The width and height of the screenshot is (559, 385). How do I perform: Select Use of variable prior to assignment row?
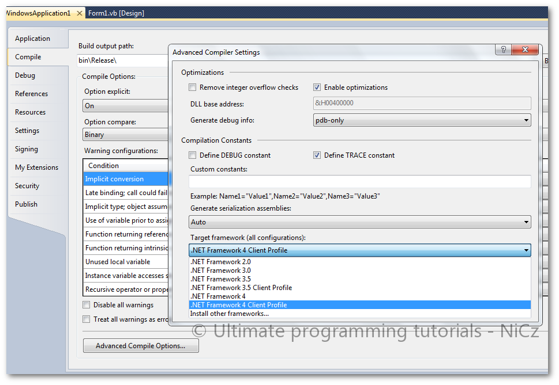click(x=126, y=220)
